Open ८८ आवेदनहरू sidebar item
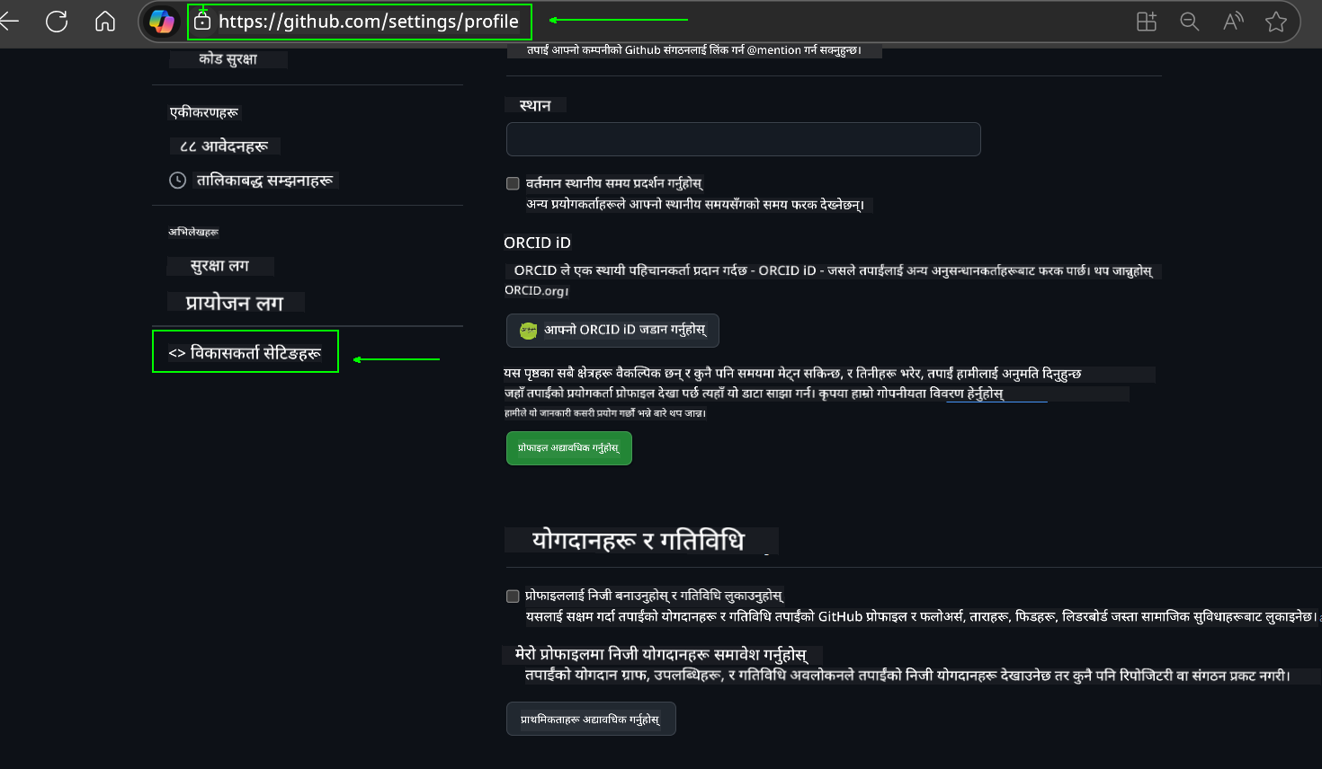Viewport: 1322px width, 769px height. click(x=224, y=146)
